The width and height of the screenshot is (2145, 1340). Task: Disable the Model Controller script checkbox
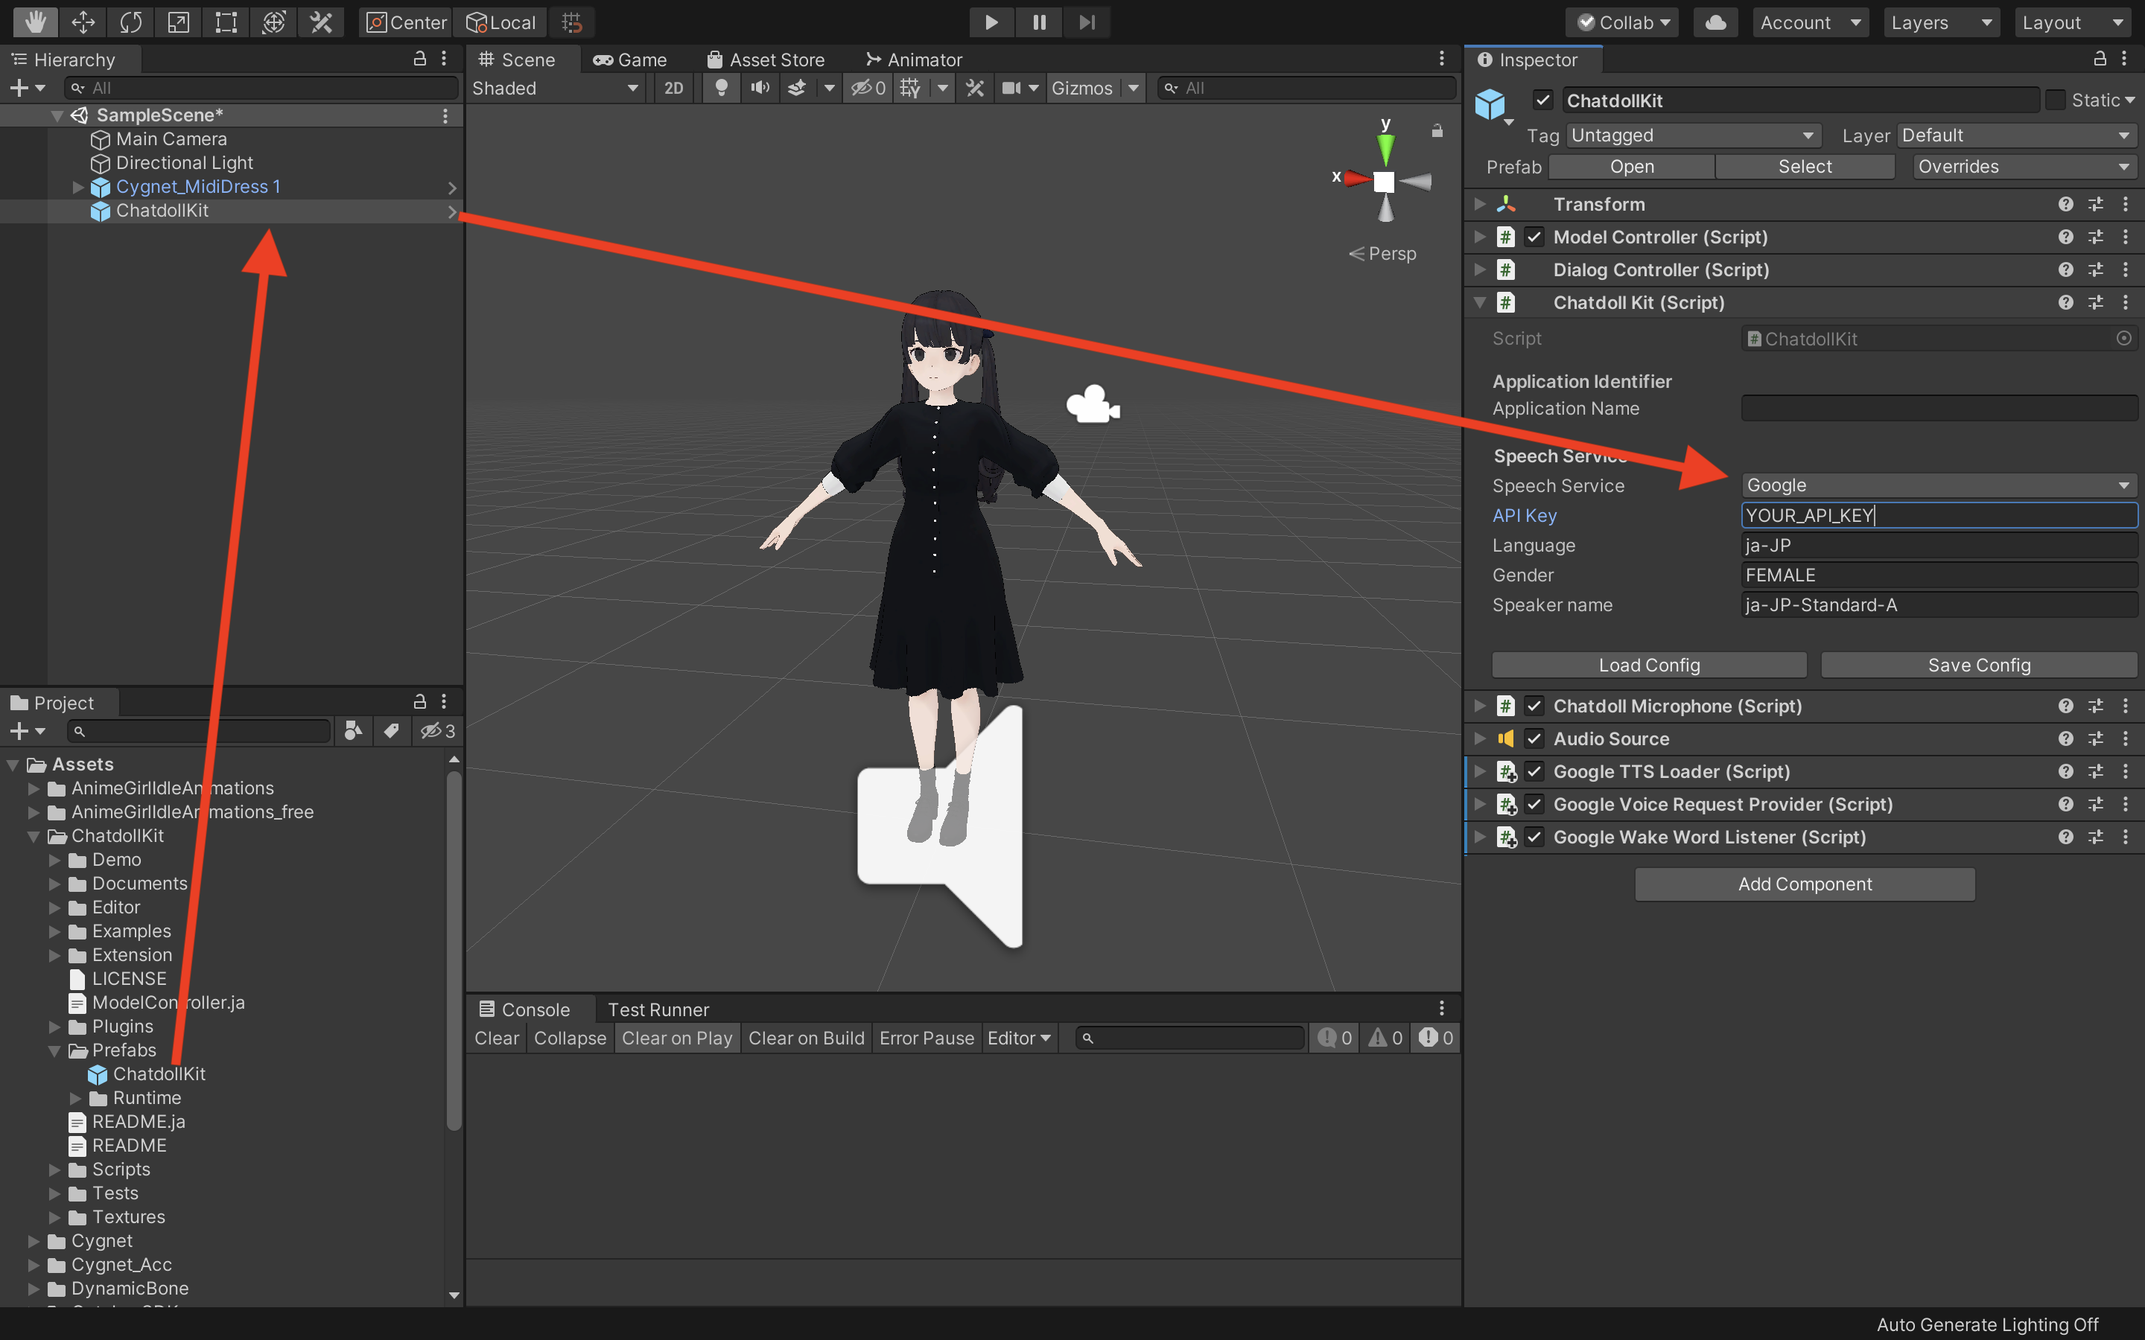[x=1534, y=237]
